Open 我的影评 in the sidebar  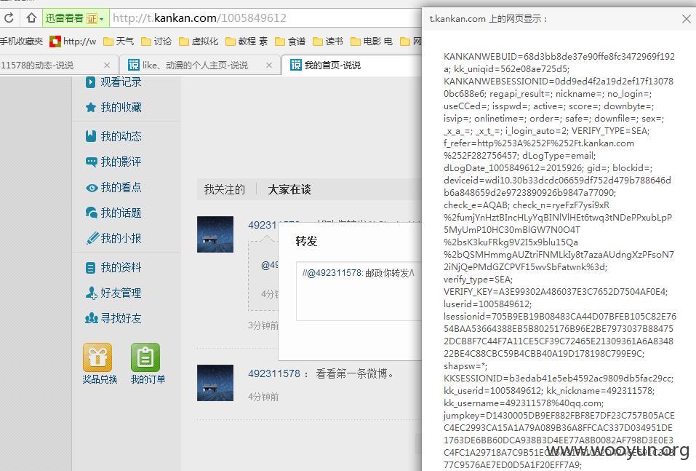pyautogui.click(x=113, y=162)
